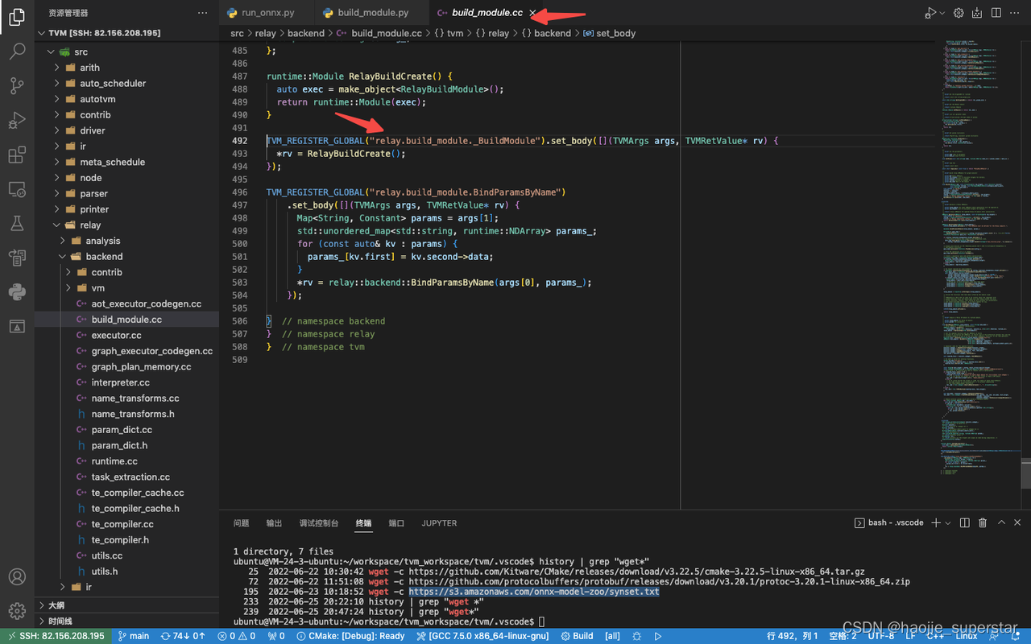Open the Run and Debug view

tap(17, 120)
